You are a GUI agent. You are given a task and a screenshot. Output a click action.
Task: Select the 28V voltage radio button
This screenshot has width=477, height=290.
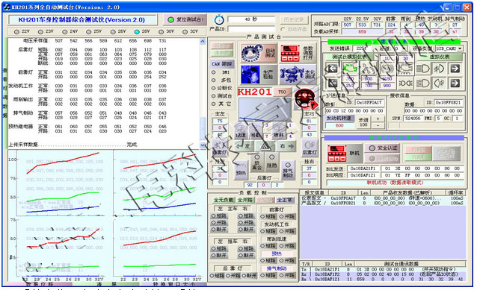click(137, 31)
